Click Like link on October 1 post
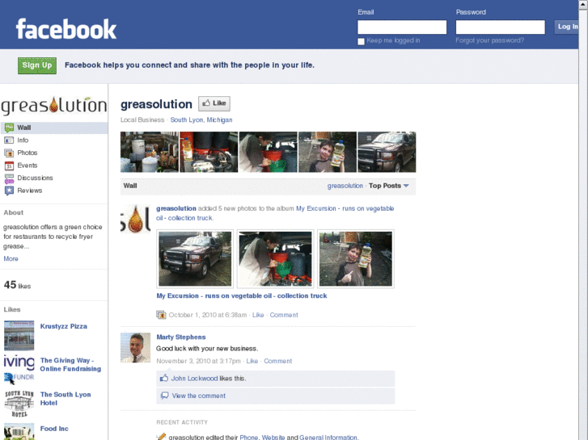Image resolution: width=588 pixels, height=440 pixels. point(258,315)
